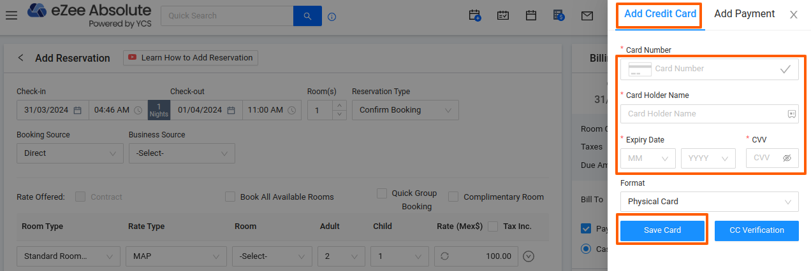Click the Card Number input field
This screenshot has height=271, width=811.
[x=710, y=69]
